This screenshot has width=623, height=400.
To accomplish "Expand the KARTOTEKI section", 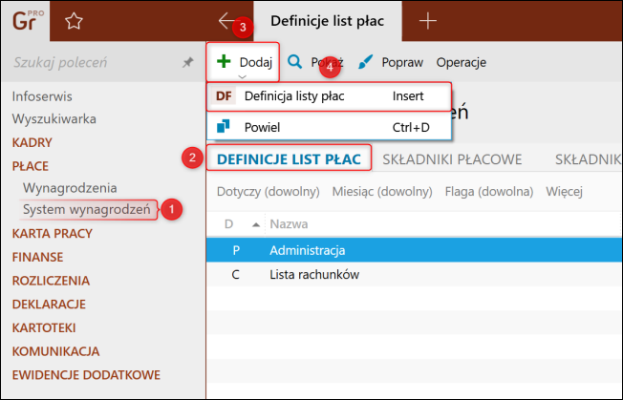I will click(44, 327).
